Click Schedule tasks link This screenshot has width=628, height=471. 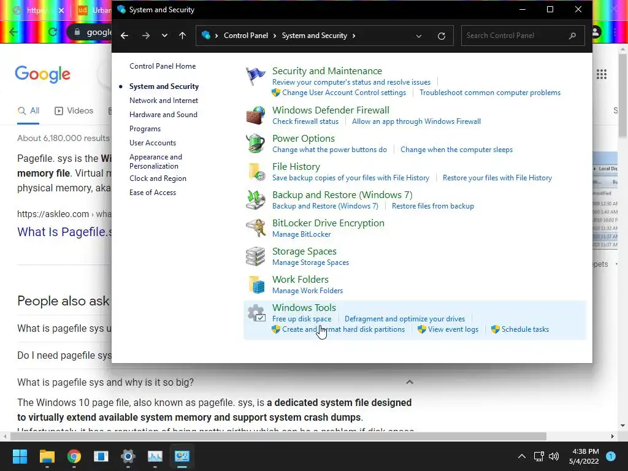point(525,329)
